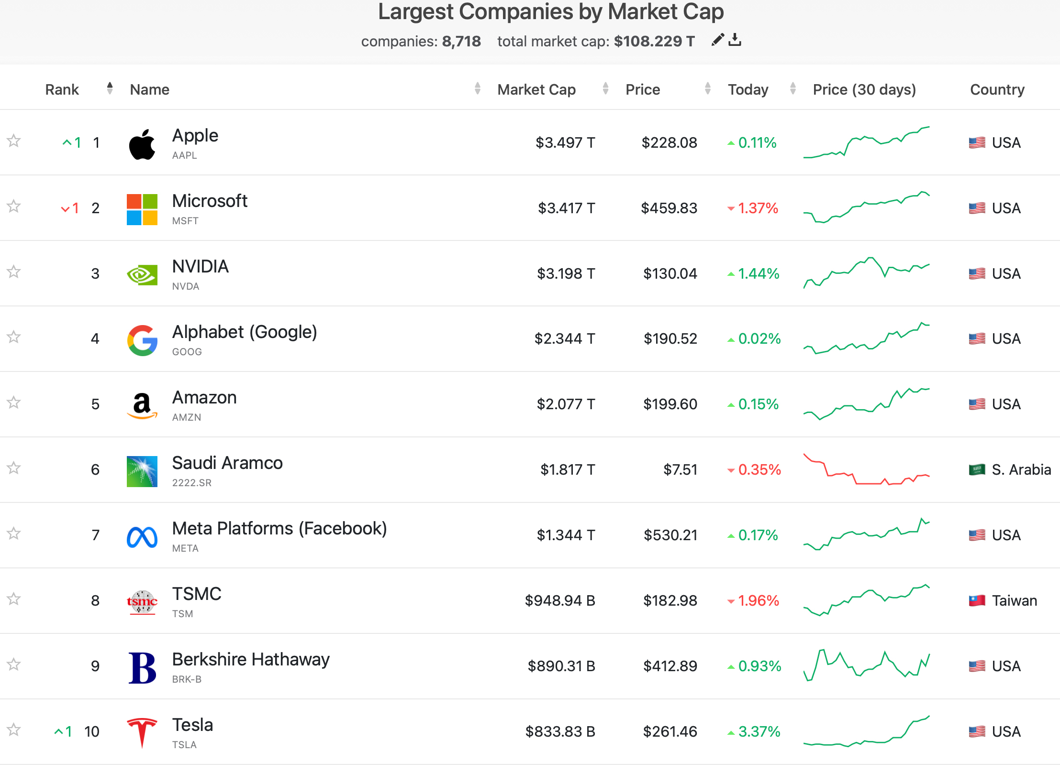
Task: Click the download icon in header
Action: click(x=735, y=40)
